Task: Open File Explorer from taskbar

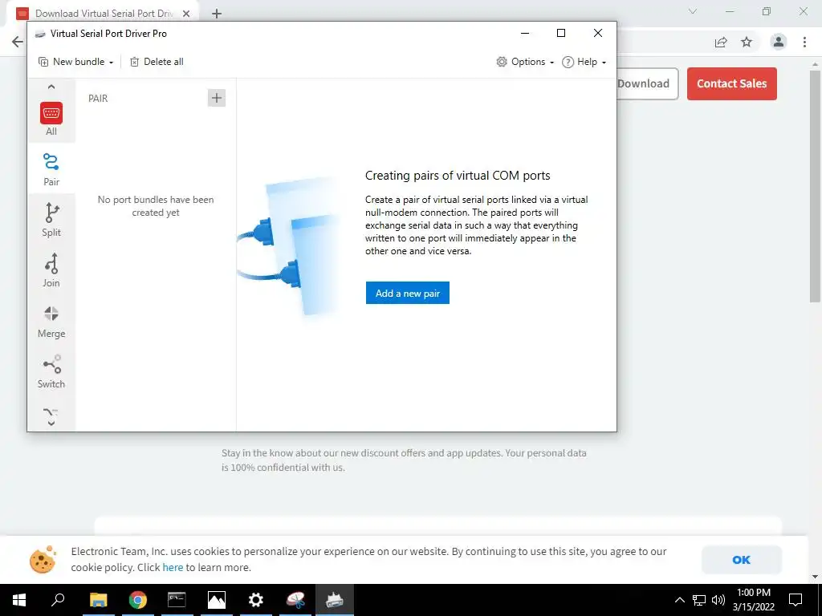Action: point(98,600)
